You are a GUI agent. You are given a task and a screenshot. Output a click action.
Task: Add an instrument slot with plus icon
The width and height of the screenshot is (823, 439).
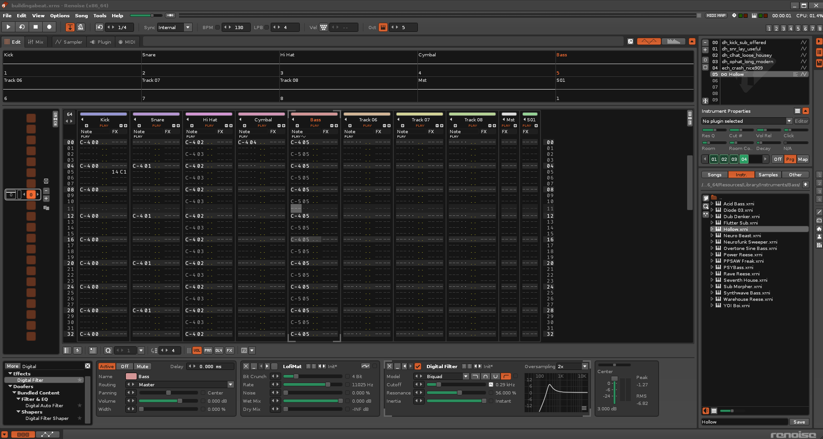click(705, 50)
